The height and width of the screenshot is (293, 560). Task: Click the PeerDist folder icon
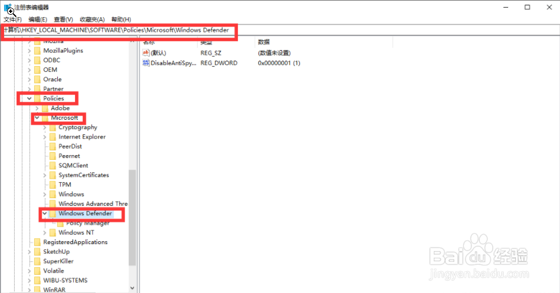tap(53, 146)
